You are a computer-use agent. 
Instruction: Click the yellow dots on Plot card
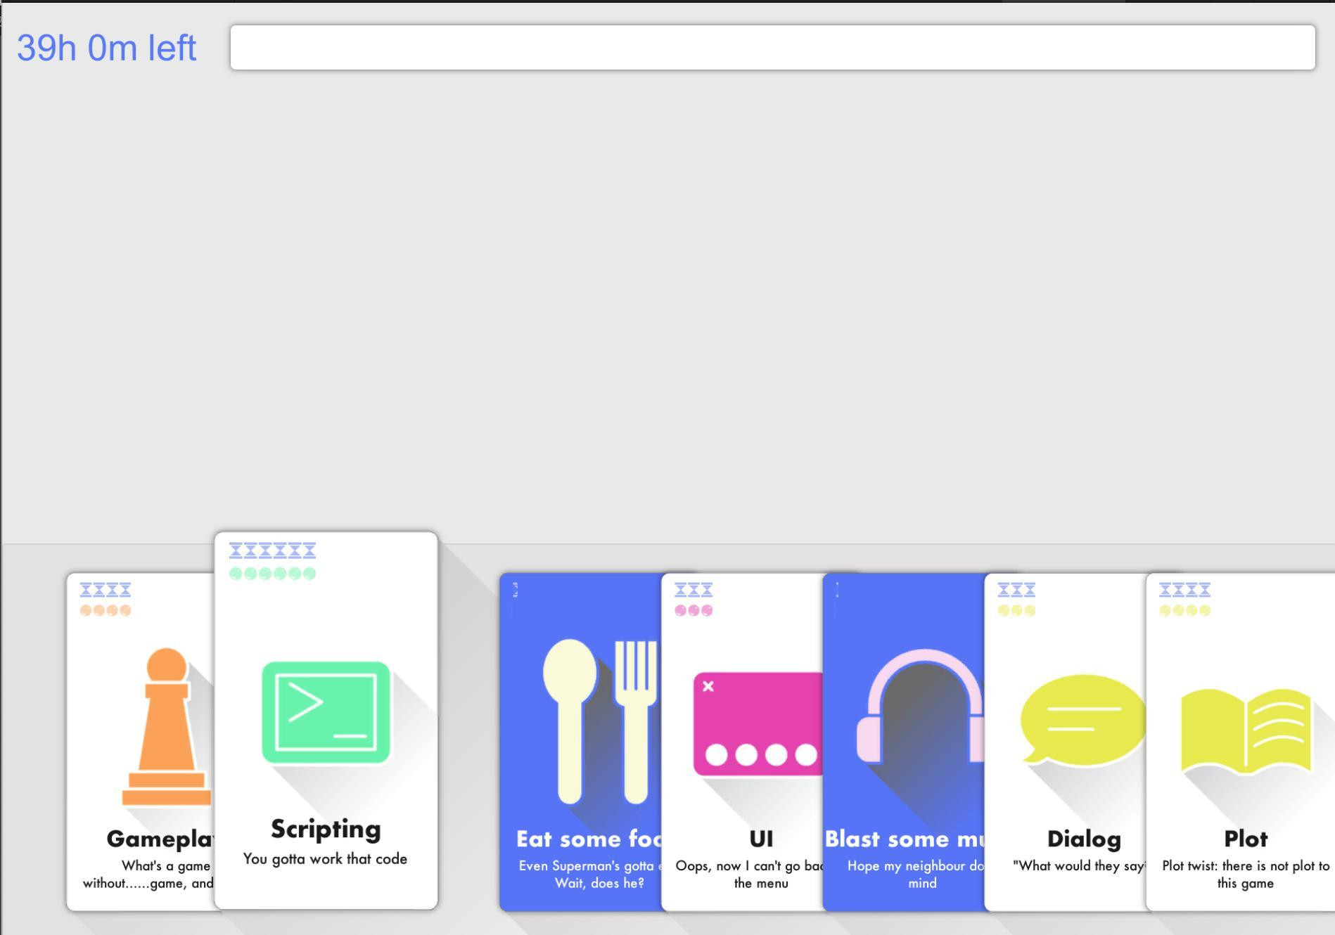[1184, 610]
